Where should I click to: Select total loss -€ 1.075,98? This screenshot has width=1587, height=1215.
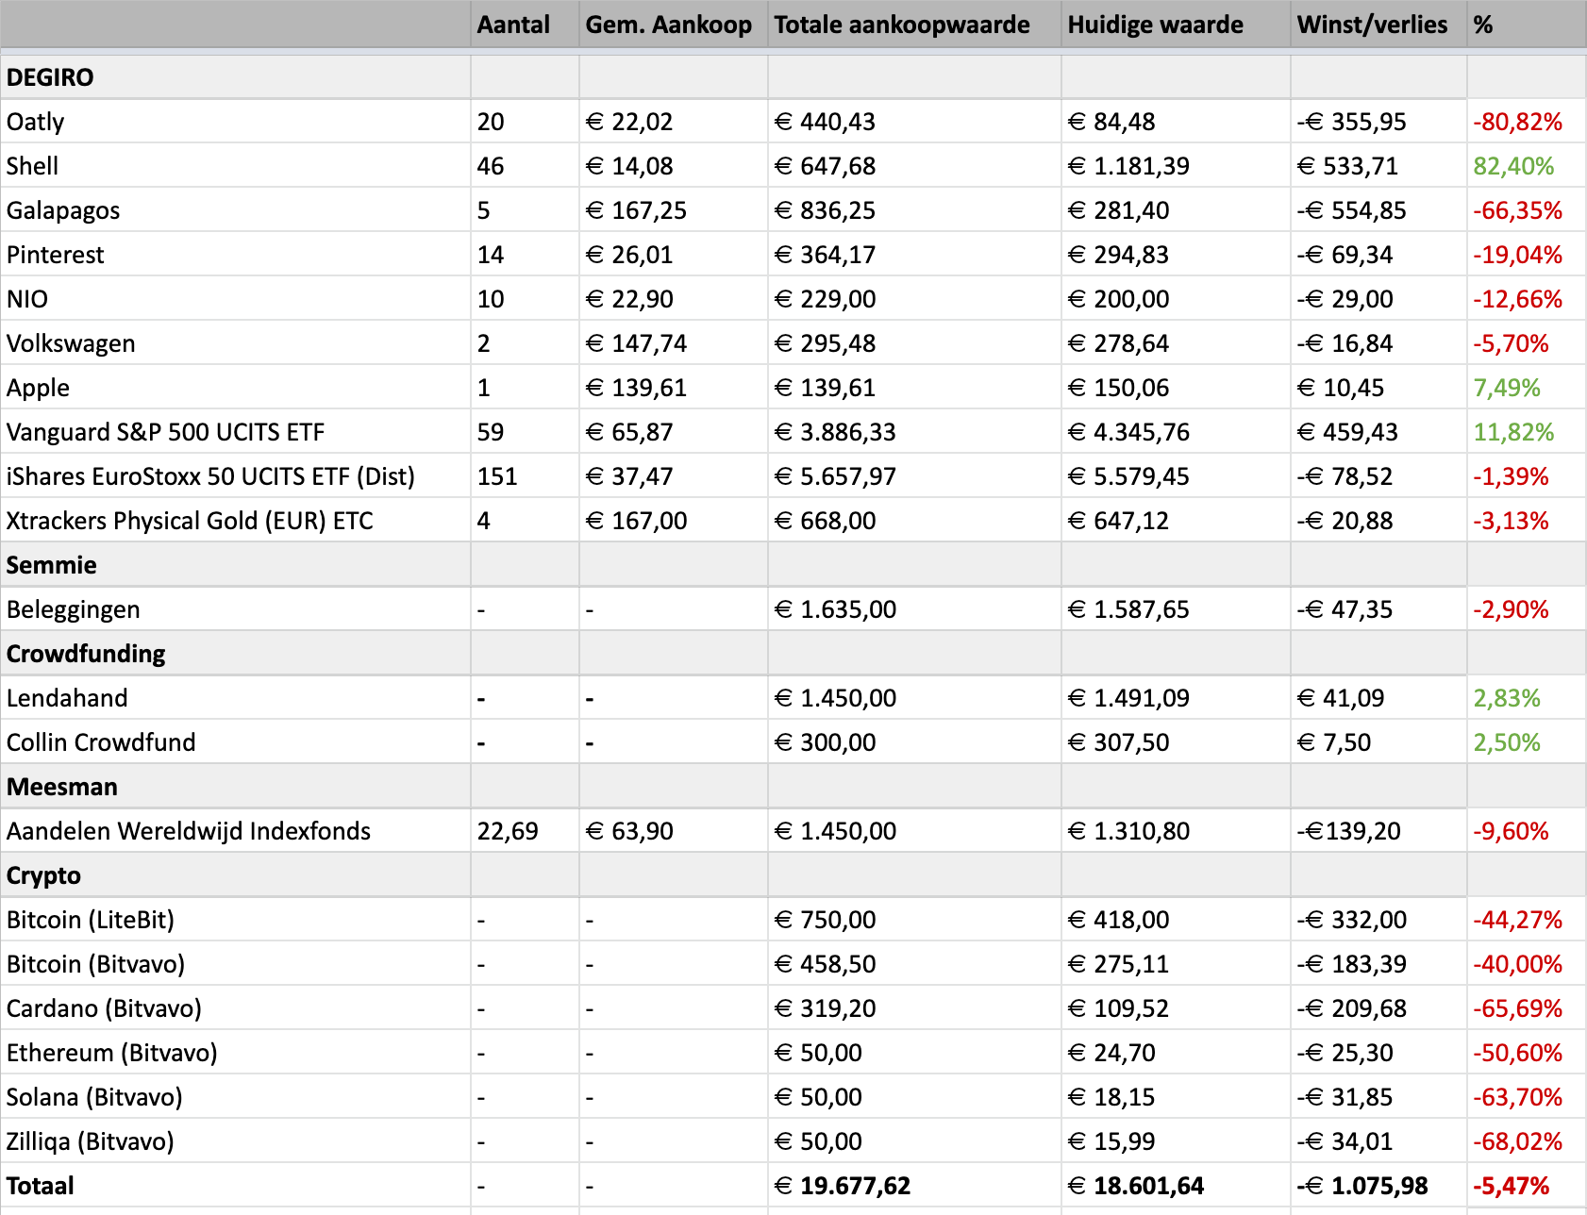[x=1378, y=1186]
